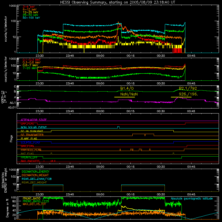
Task: Select the 12-25 keV legend label
Action: (31, 12)
